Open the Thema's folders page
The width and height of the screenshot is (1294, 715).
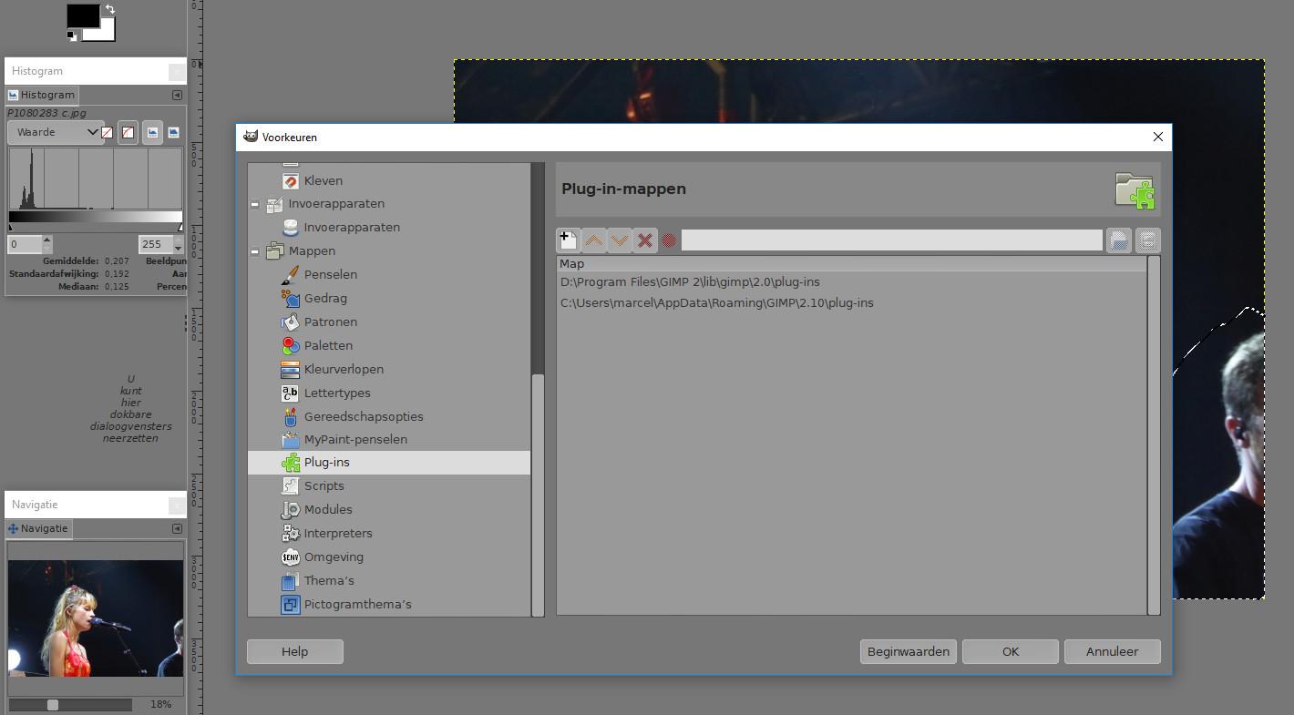coord(329,581)
